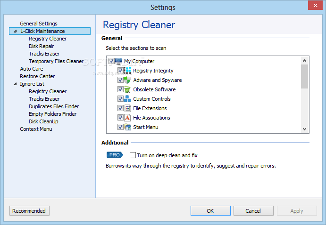Enable Turn on deep clean and fix
The height and width of the screenshot is (225, 326).
[133, 155]
